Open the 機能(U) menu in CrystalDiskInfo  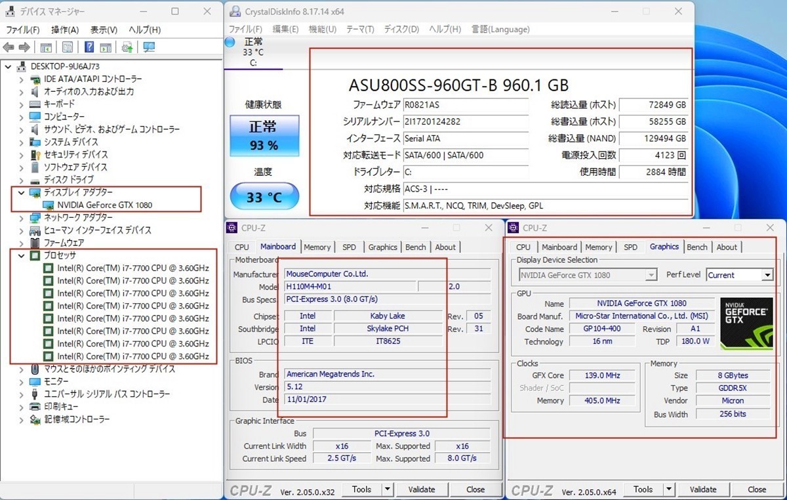tap(323, 29)
